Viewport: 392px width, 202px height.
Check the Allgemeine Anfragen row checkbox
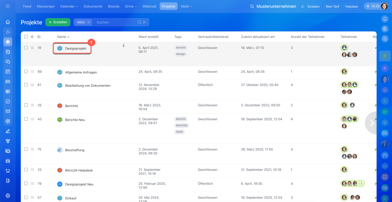coord(26,72)
